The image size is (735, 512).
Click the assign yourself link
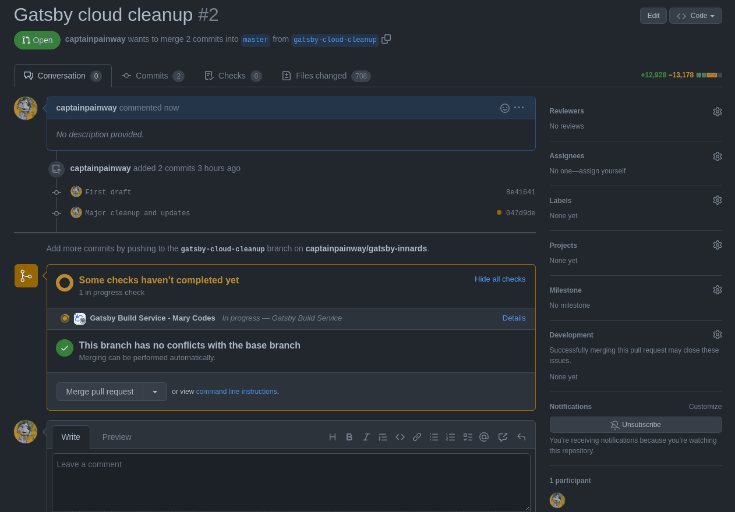point(603,171)
